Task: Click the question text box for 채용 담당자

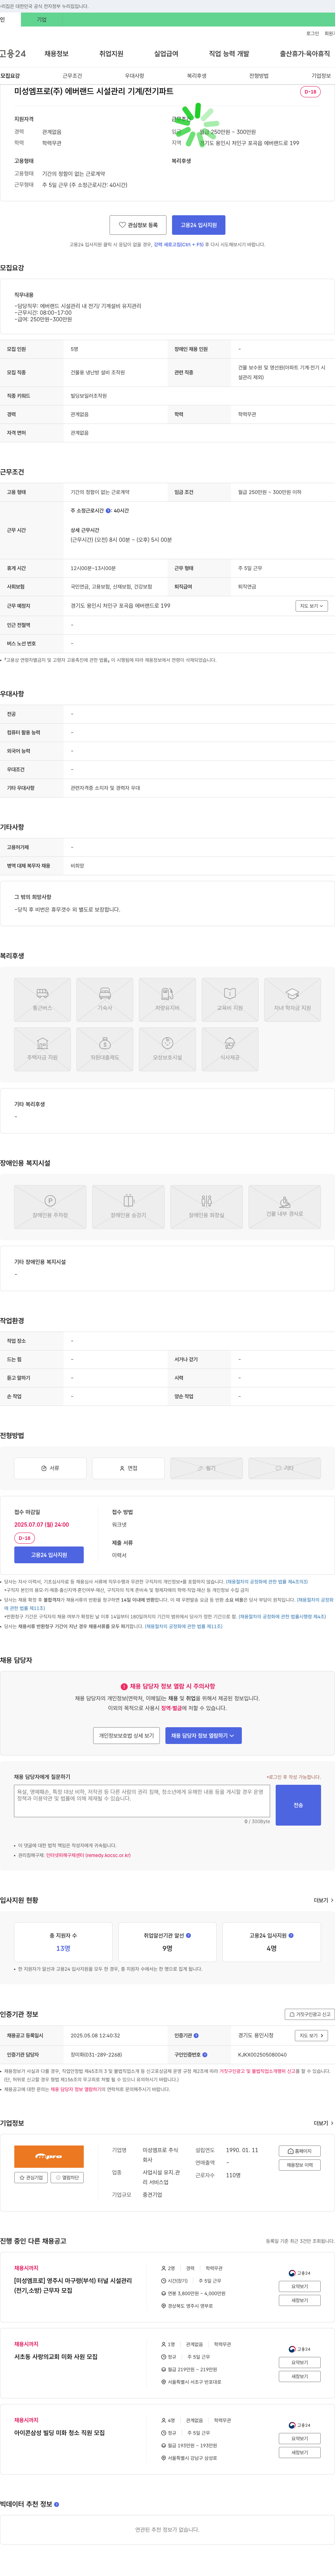Action: coord(142,1801)
